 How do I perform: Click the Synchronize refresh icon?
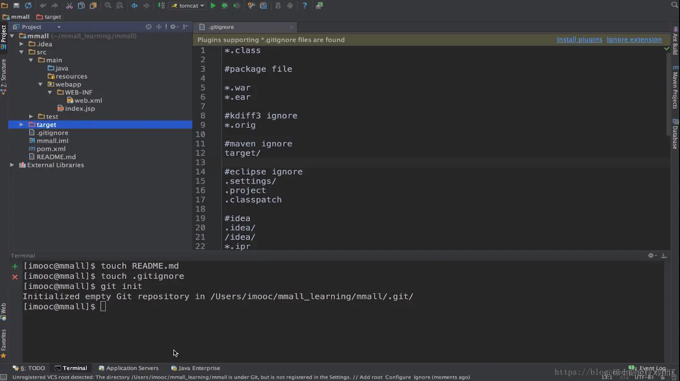(x=28, y=5)
